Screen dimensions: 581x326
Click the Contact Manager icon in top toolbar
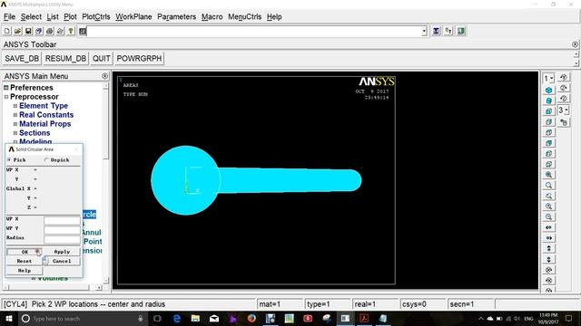point(461,31)
